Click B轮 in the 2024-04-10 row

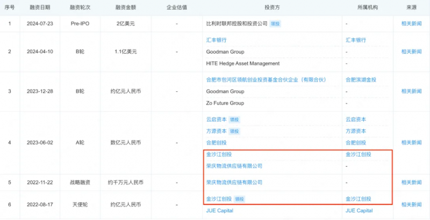coord(80,52)
